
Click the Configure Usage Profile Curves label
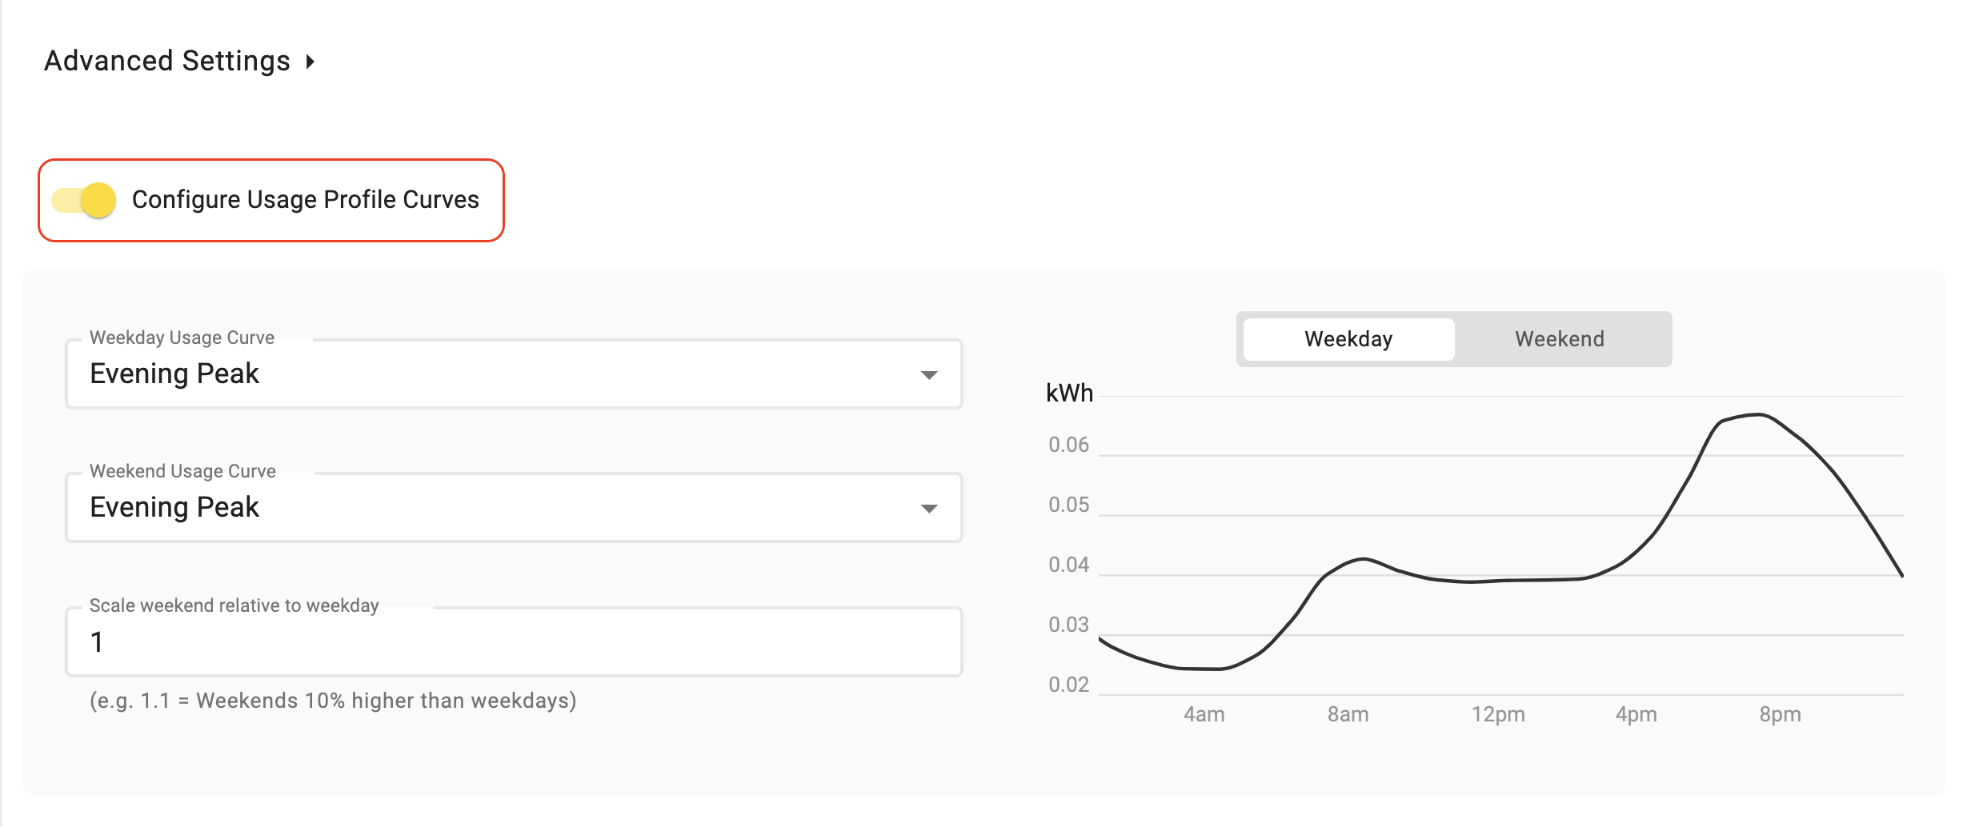(x=305, y=200)
